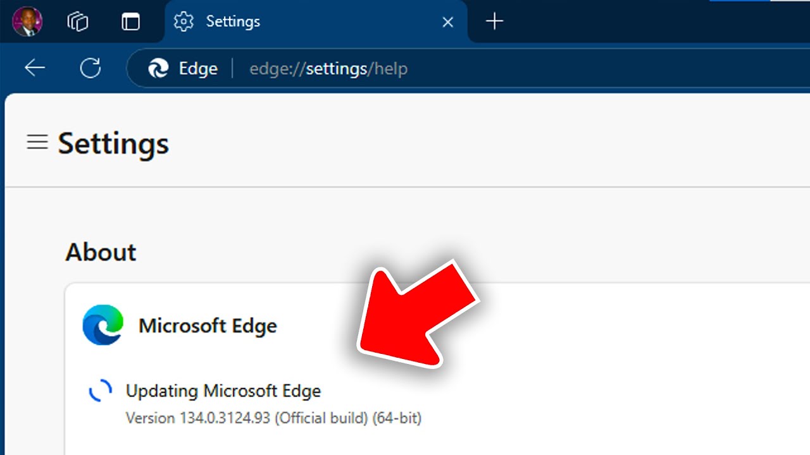Open the Workspaces icon

click(x=77, y=21)
